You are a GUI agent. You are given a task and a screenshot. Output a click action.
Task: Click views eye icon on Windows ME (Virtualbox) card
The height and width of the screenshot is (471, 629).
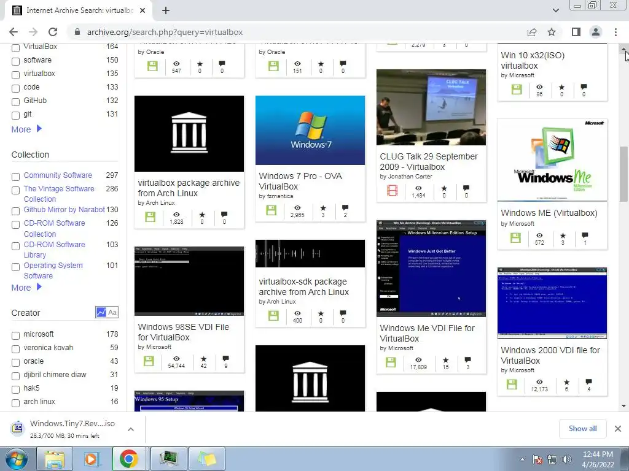click(539, 235)
